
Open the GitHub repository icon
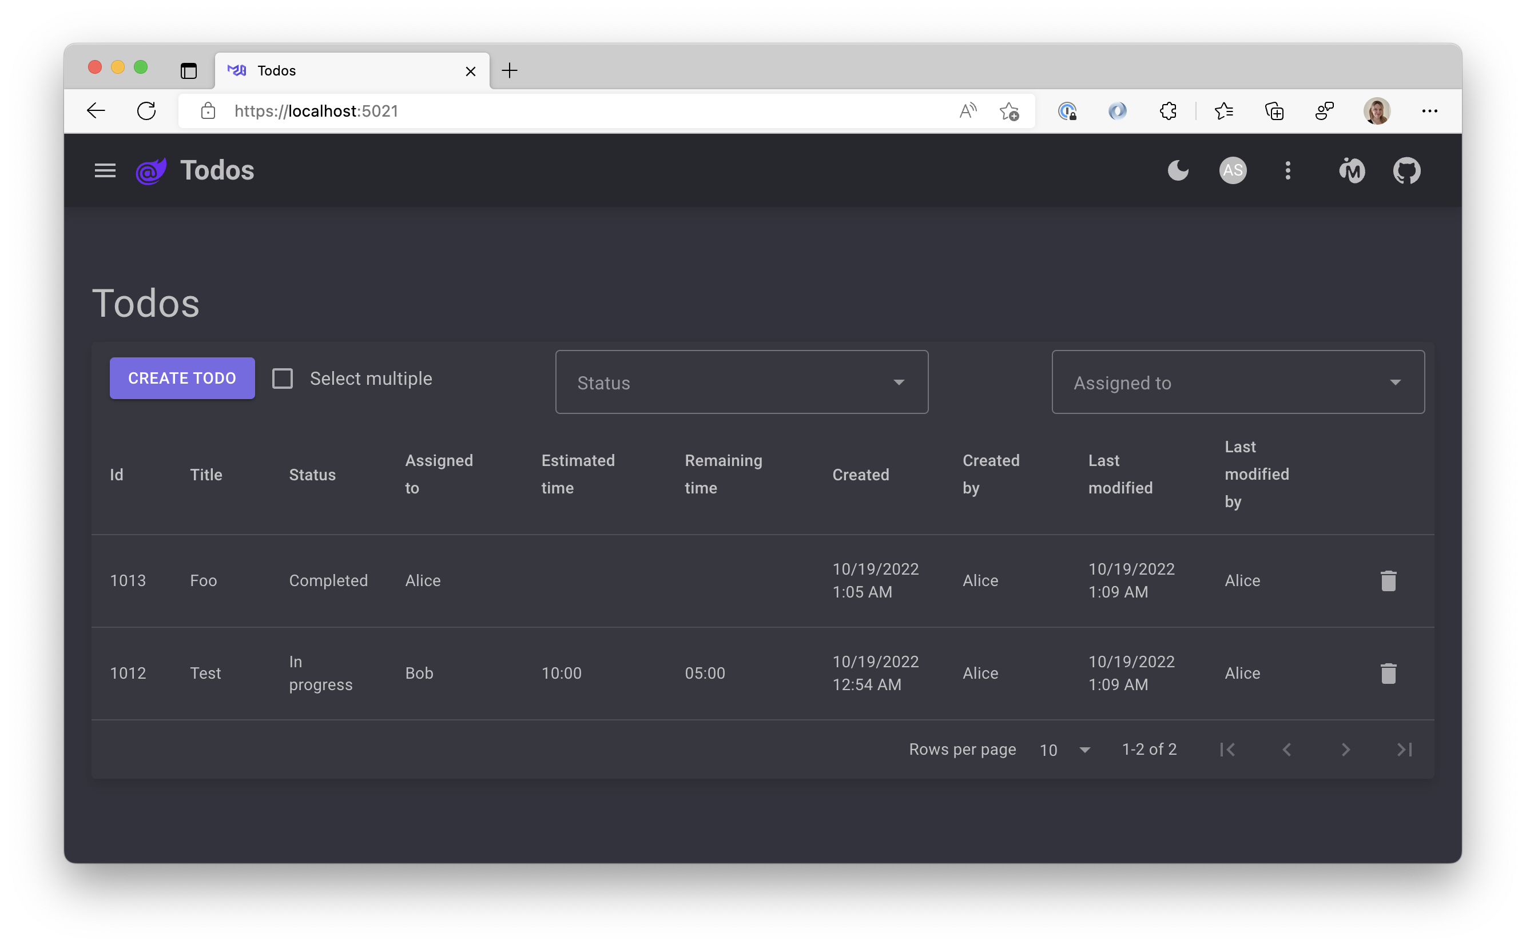[x=1406, y=170]
